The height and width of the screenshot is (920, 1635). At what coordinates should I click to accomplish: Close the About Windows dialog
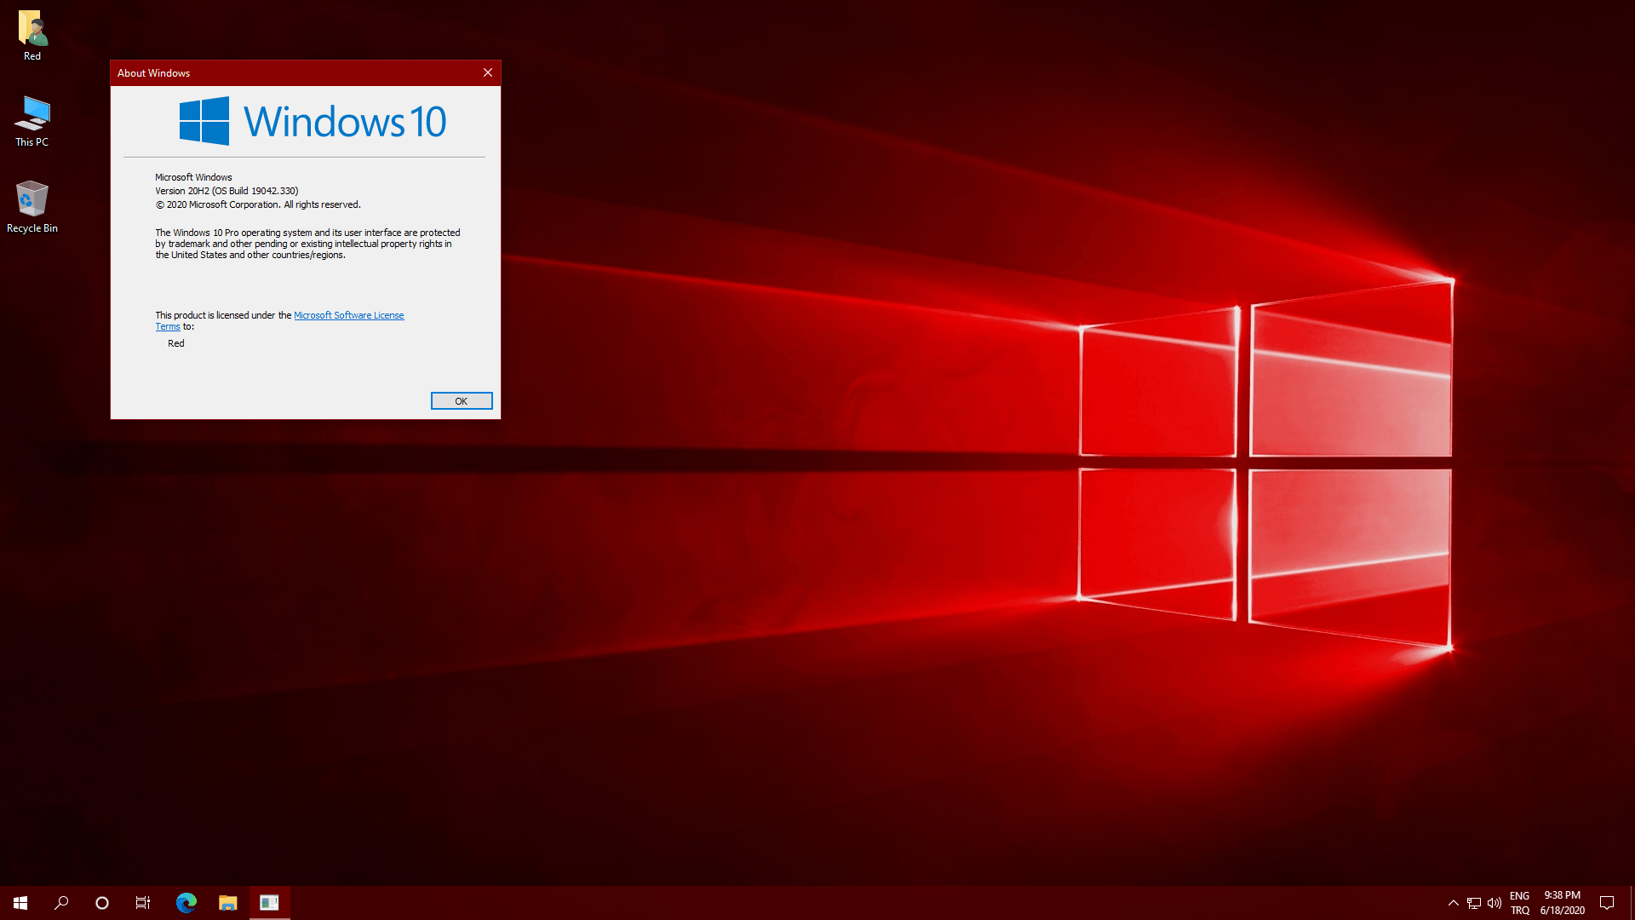[x=488, y=72]
